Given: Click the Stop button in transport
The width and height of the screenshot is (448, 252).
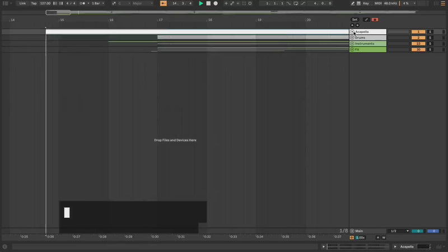Looking at the screenshot, I should (208, 3).
